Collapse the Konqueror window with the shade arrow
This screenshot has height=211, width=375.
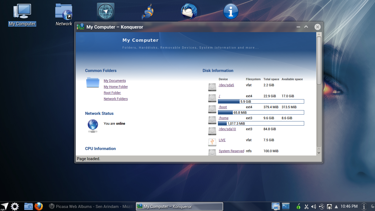(306, 27)
